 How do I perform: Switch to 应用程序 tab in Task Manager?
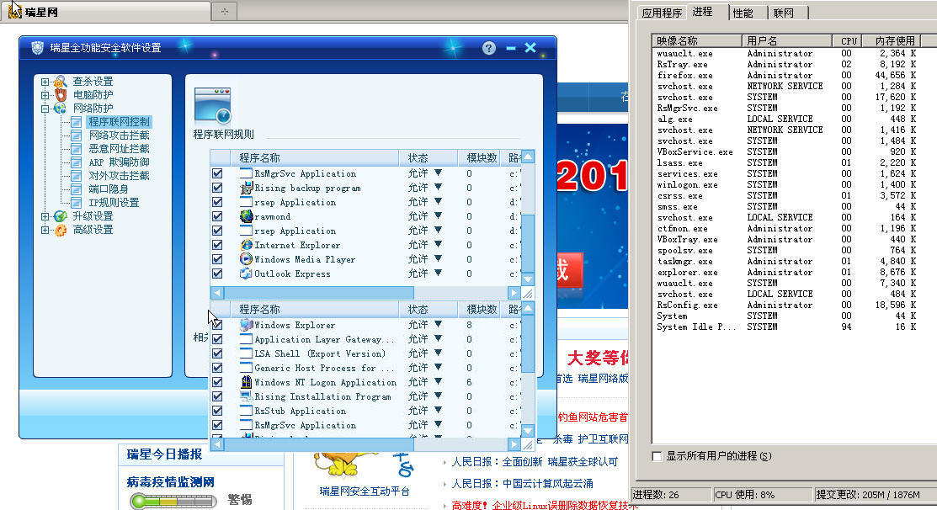[662, 13]
